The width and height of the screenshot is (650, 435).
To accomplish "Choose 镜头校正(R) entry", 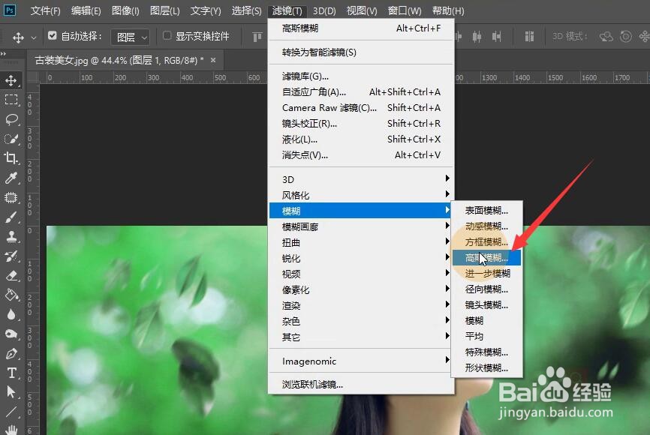I will point(361,124).
